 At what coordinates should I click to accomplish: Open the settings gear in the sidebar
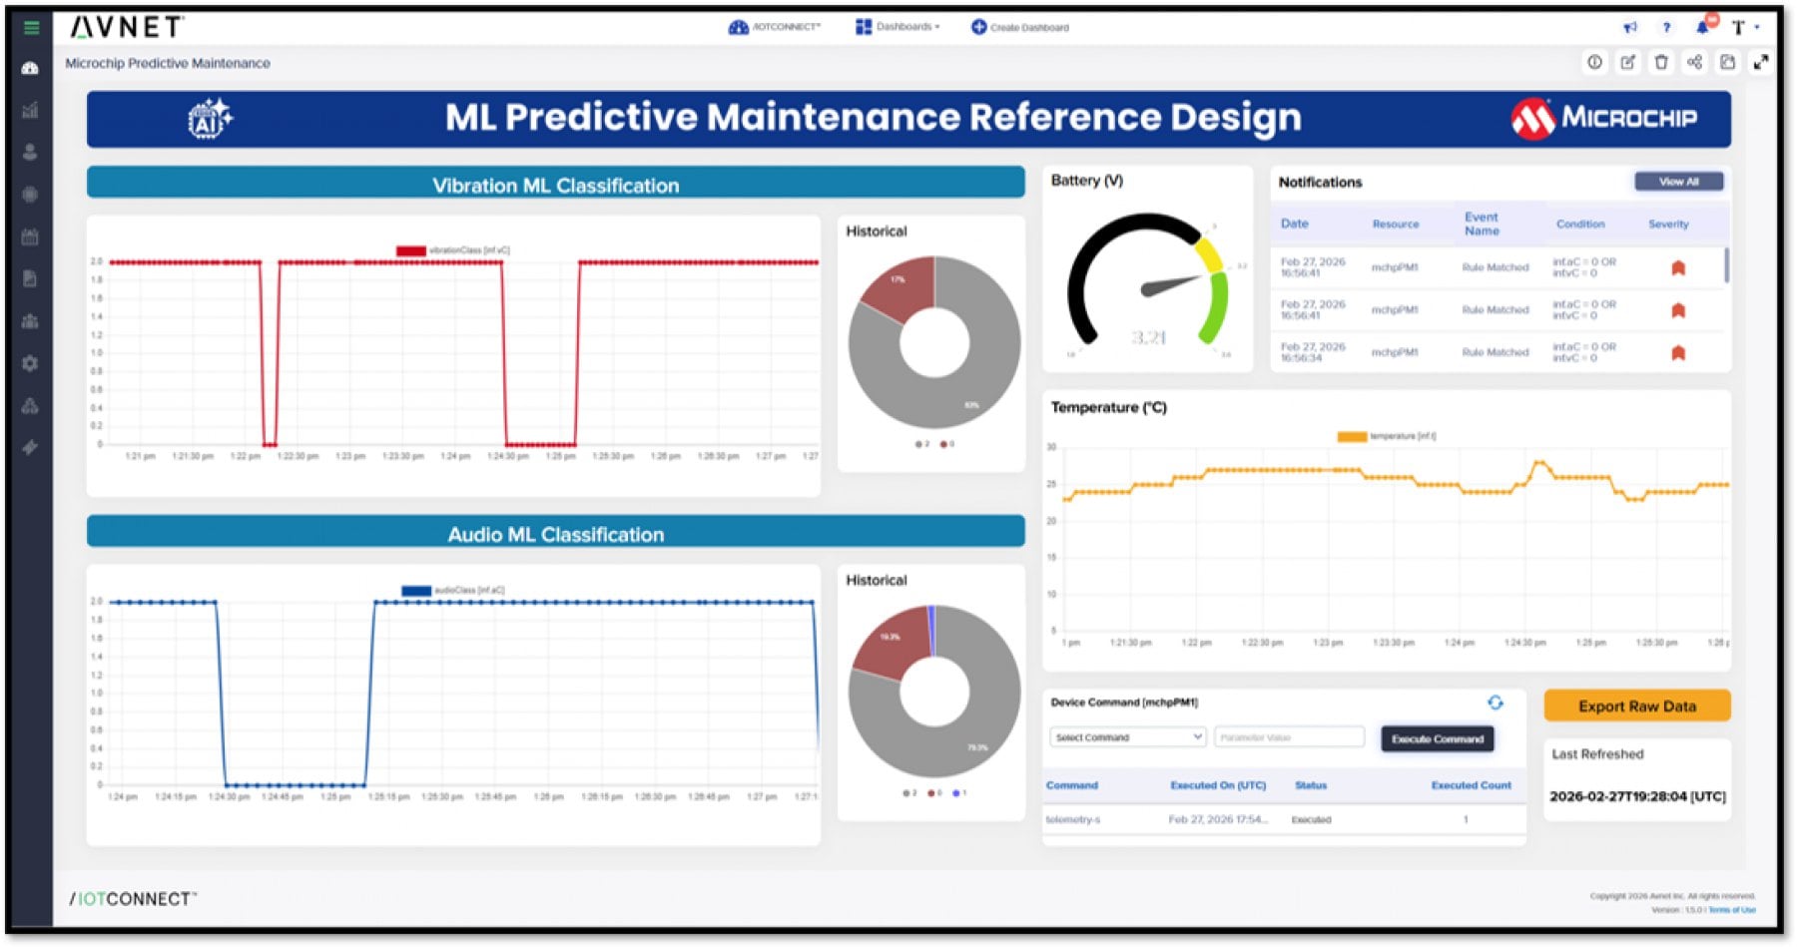[30, 363]
